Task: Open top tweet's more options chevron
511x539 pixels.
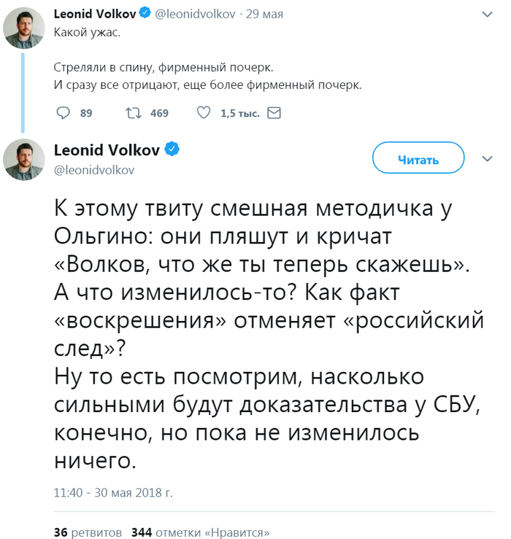Action: tap(487, 14)
